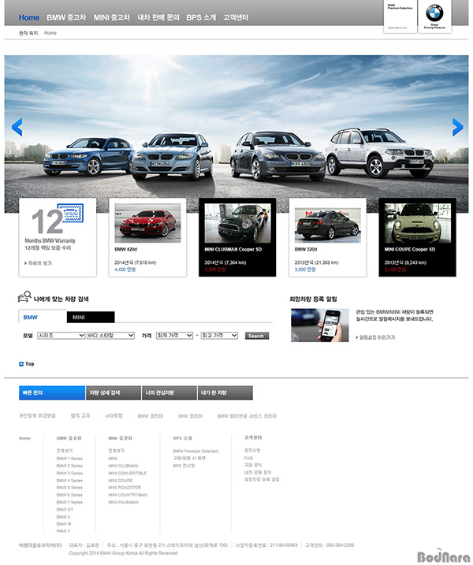Select the Home menu item
Viewport: 473px width, 565px height.
29,17
